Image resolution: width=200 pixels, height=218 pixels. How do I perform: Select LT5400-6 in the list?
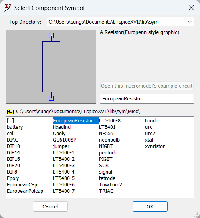pyautogui.click(x=64, y=185)
